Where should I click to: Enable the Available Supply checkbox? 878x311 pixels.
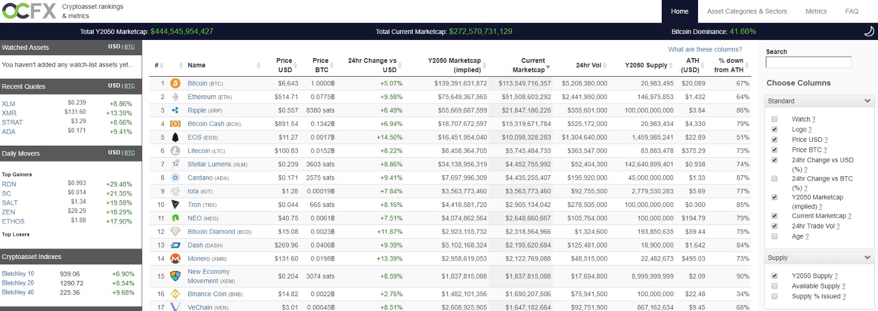(774, 286)
